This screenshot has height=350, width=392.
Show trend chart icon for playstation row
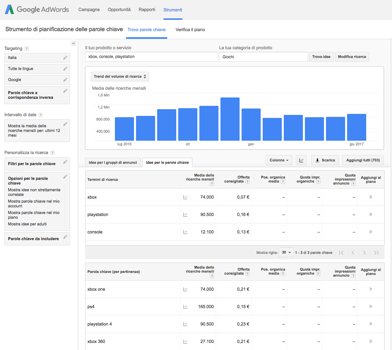click(185, 215)
